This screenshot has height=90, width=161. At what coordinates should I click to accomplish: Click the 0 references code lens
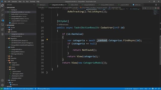tap(63, 24)
